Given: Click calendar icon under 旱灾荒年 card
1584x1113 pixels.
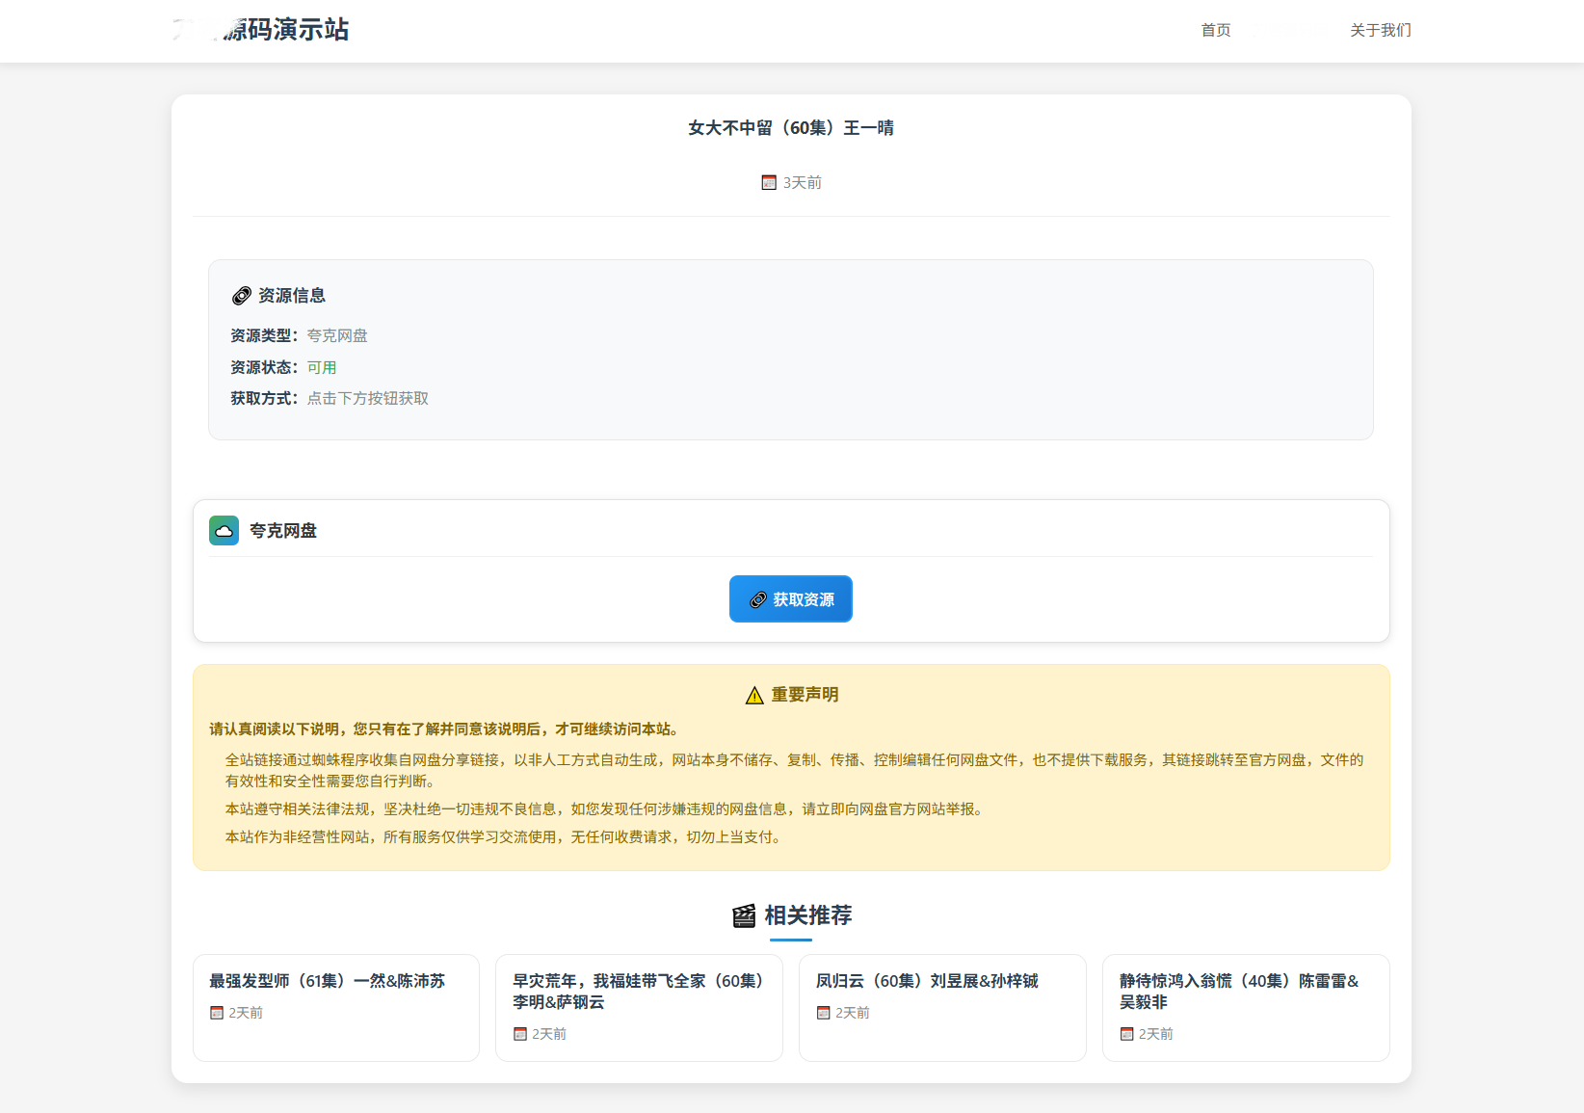Looking at the screenshot, I should click(x=520, y=1034).
